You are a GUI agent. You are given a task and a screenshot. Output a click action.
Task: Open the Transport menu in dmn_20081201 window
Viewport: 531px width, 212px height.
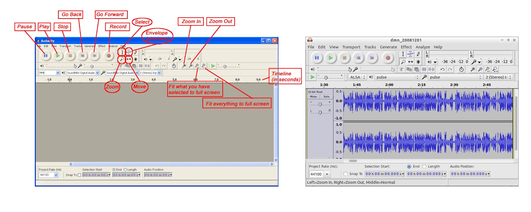tap(351, 47)
